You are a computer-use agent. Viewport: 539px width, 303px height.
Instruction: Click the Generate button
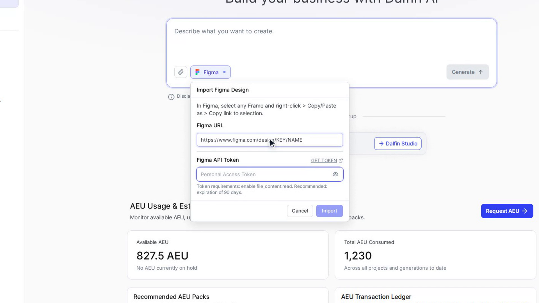[x=467, y=72]
